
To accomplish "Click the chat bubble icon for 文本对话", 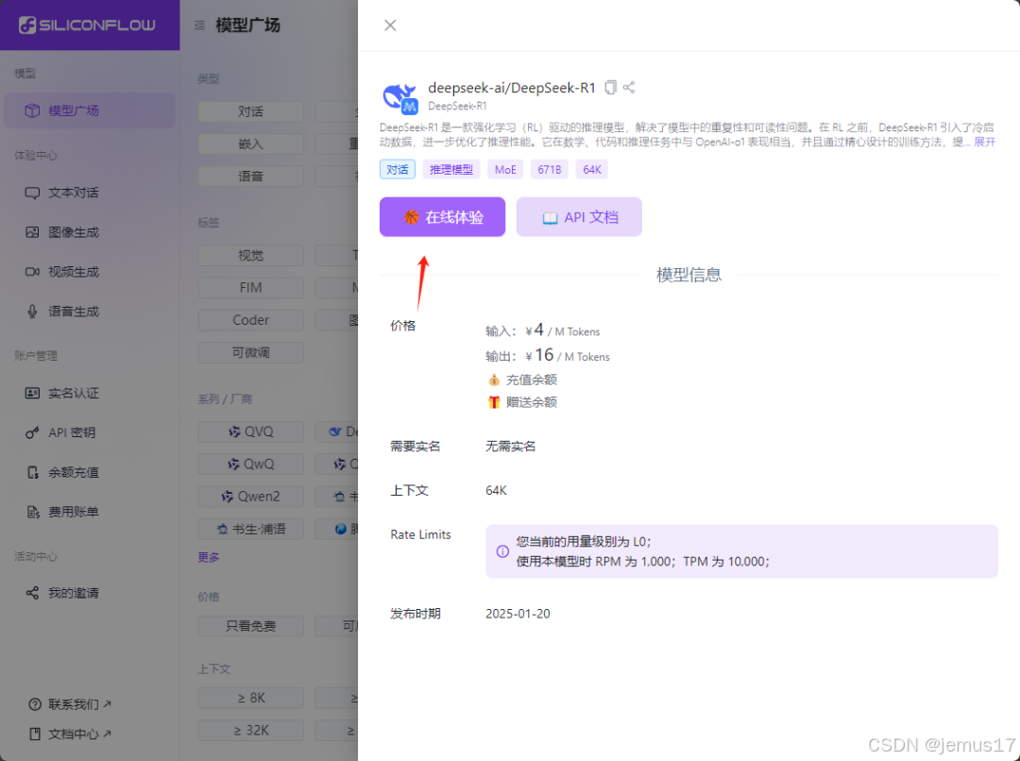I will [32, 194].
